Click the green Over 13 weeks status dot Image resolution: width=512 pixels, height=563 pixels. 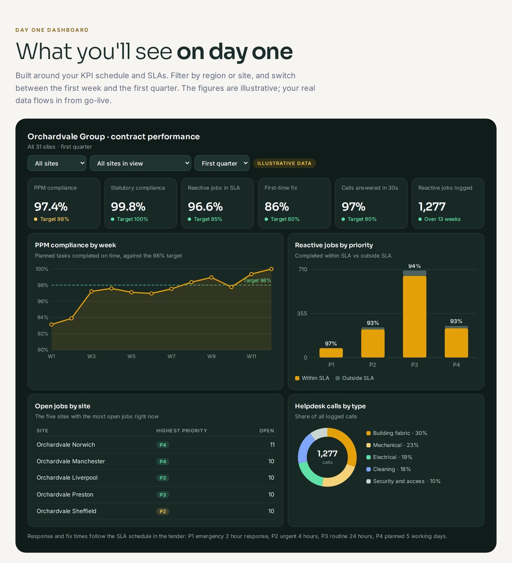(420, 219)
